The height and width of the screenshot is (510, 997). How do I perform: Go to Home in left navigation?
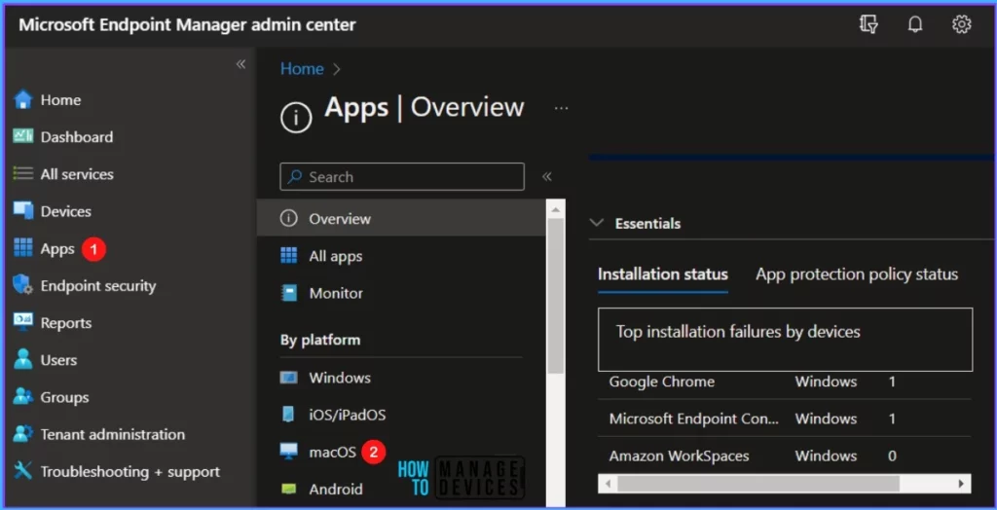[60, 100]
